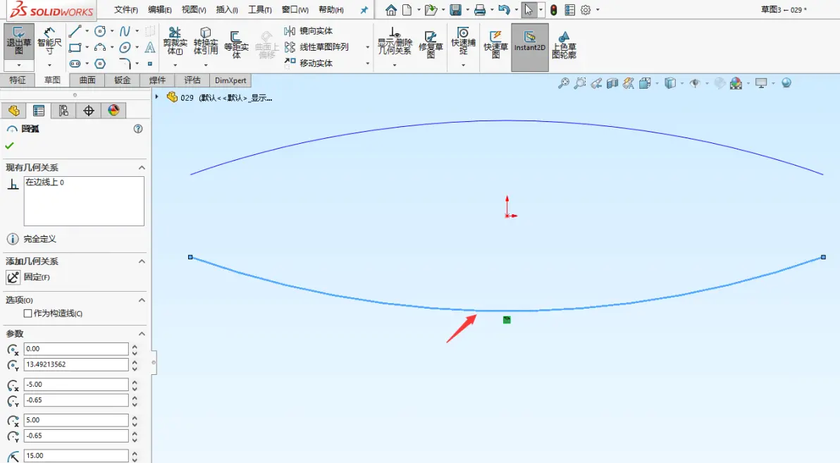Open the Quick Snaps dropdown arrow
Image resolution: width=840 pixels, height=463 pixels.
tap(464, 66)
